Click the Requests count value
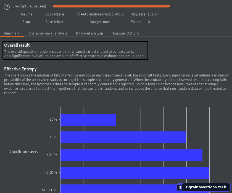 click(x=153, y=14)
